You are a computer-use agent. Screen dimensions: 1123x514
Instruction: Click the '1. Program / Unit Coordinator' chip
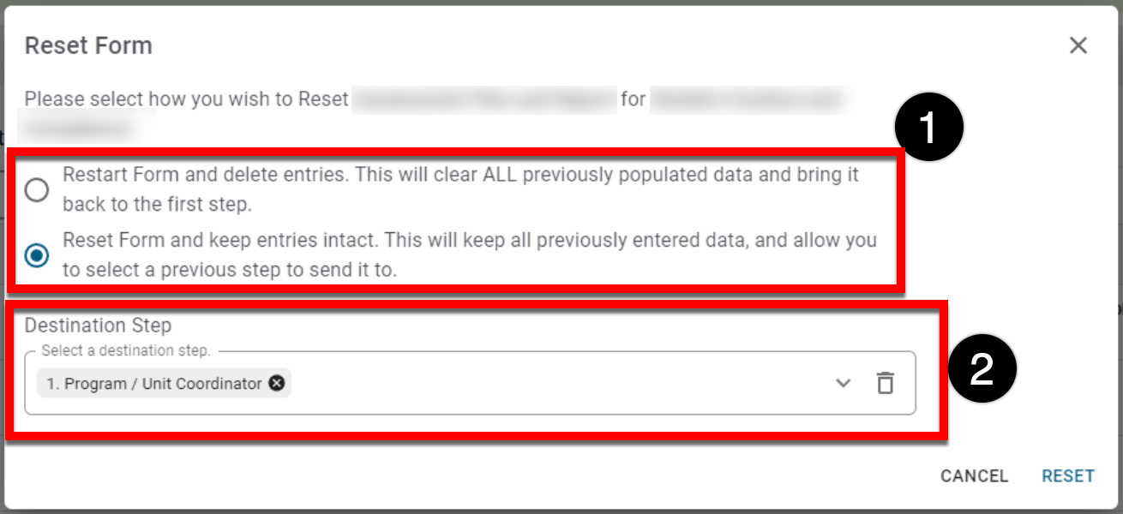click(154, 383)
